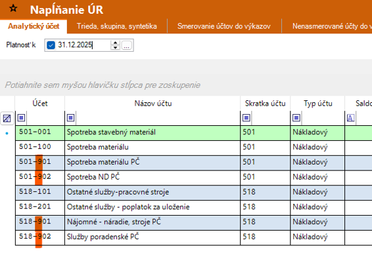Select account 518-101 cell
The width and height of the screenshot is (372, 253).
40,193
